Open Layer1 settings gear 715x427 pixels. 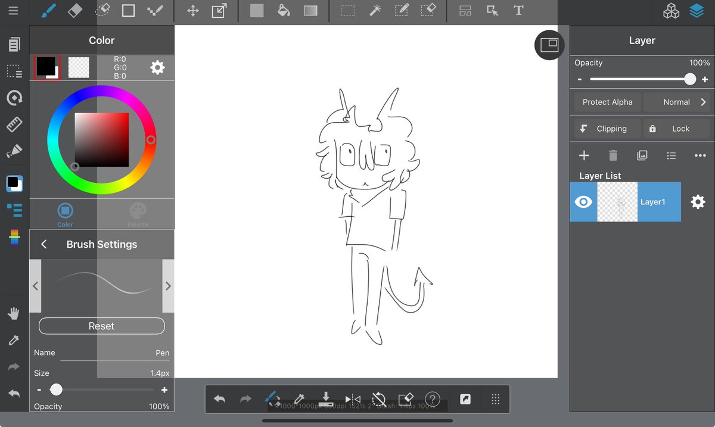coord(698,202)
